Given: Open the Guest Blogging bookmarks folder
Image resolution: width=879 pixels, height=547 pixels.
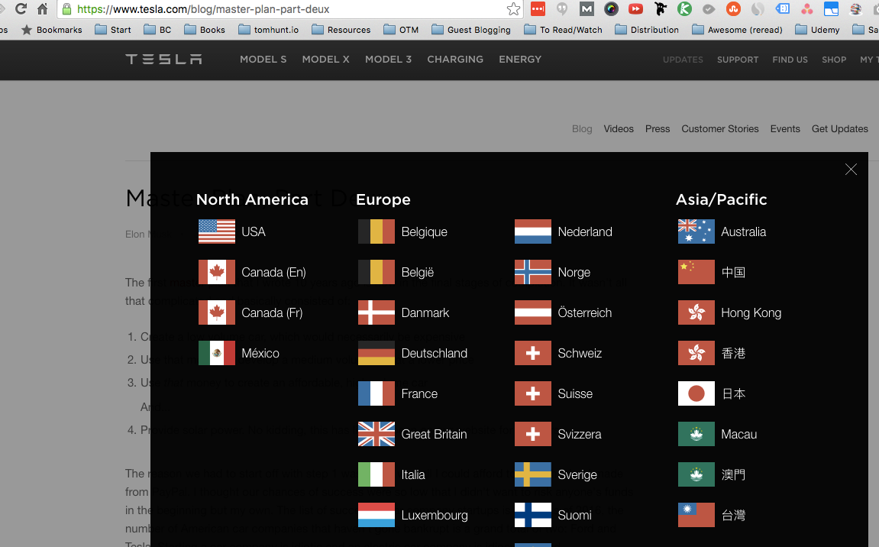Looking at the screenshot, I should [x=471, y=30].
